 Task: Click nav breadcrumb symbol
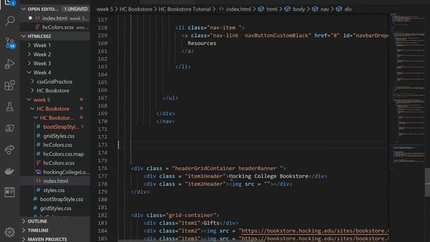(x=320, y=9)
